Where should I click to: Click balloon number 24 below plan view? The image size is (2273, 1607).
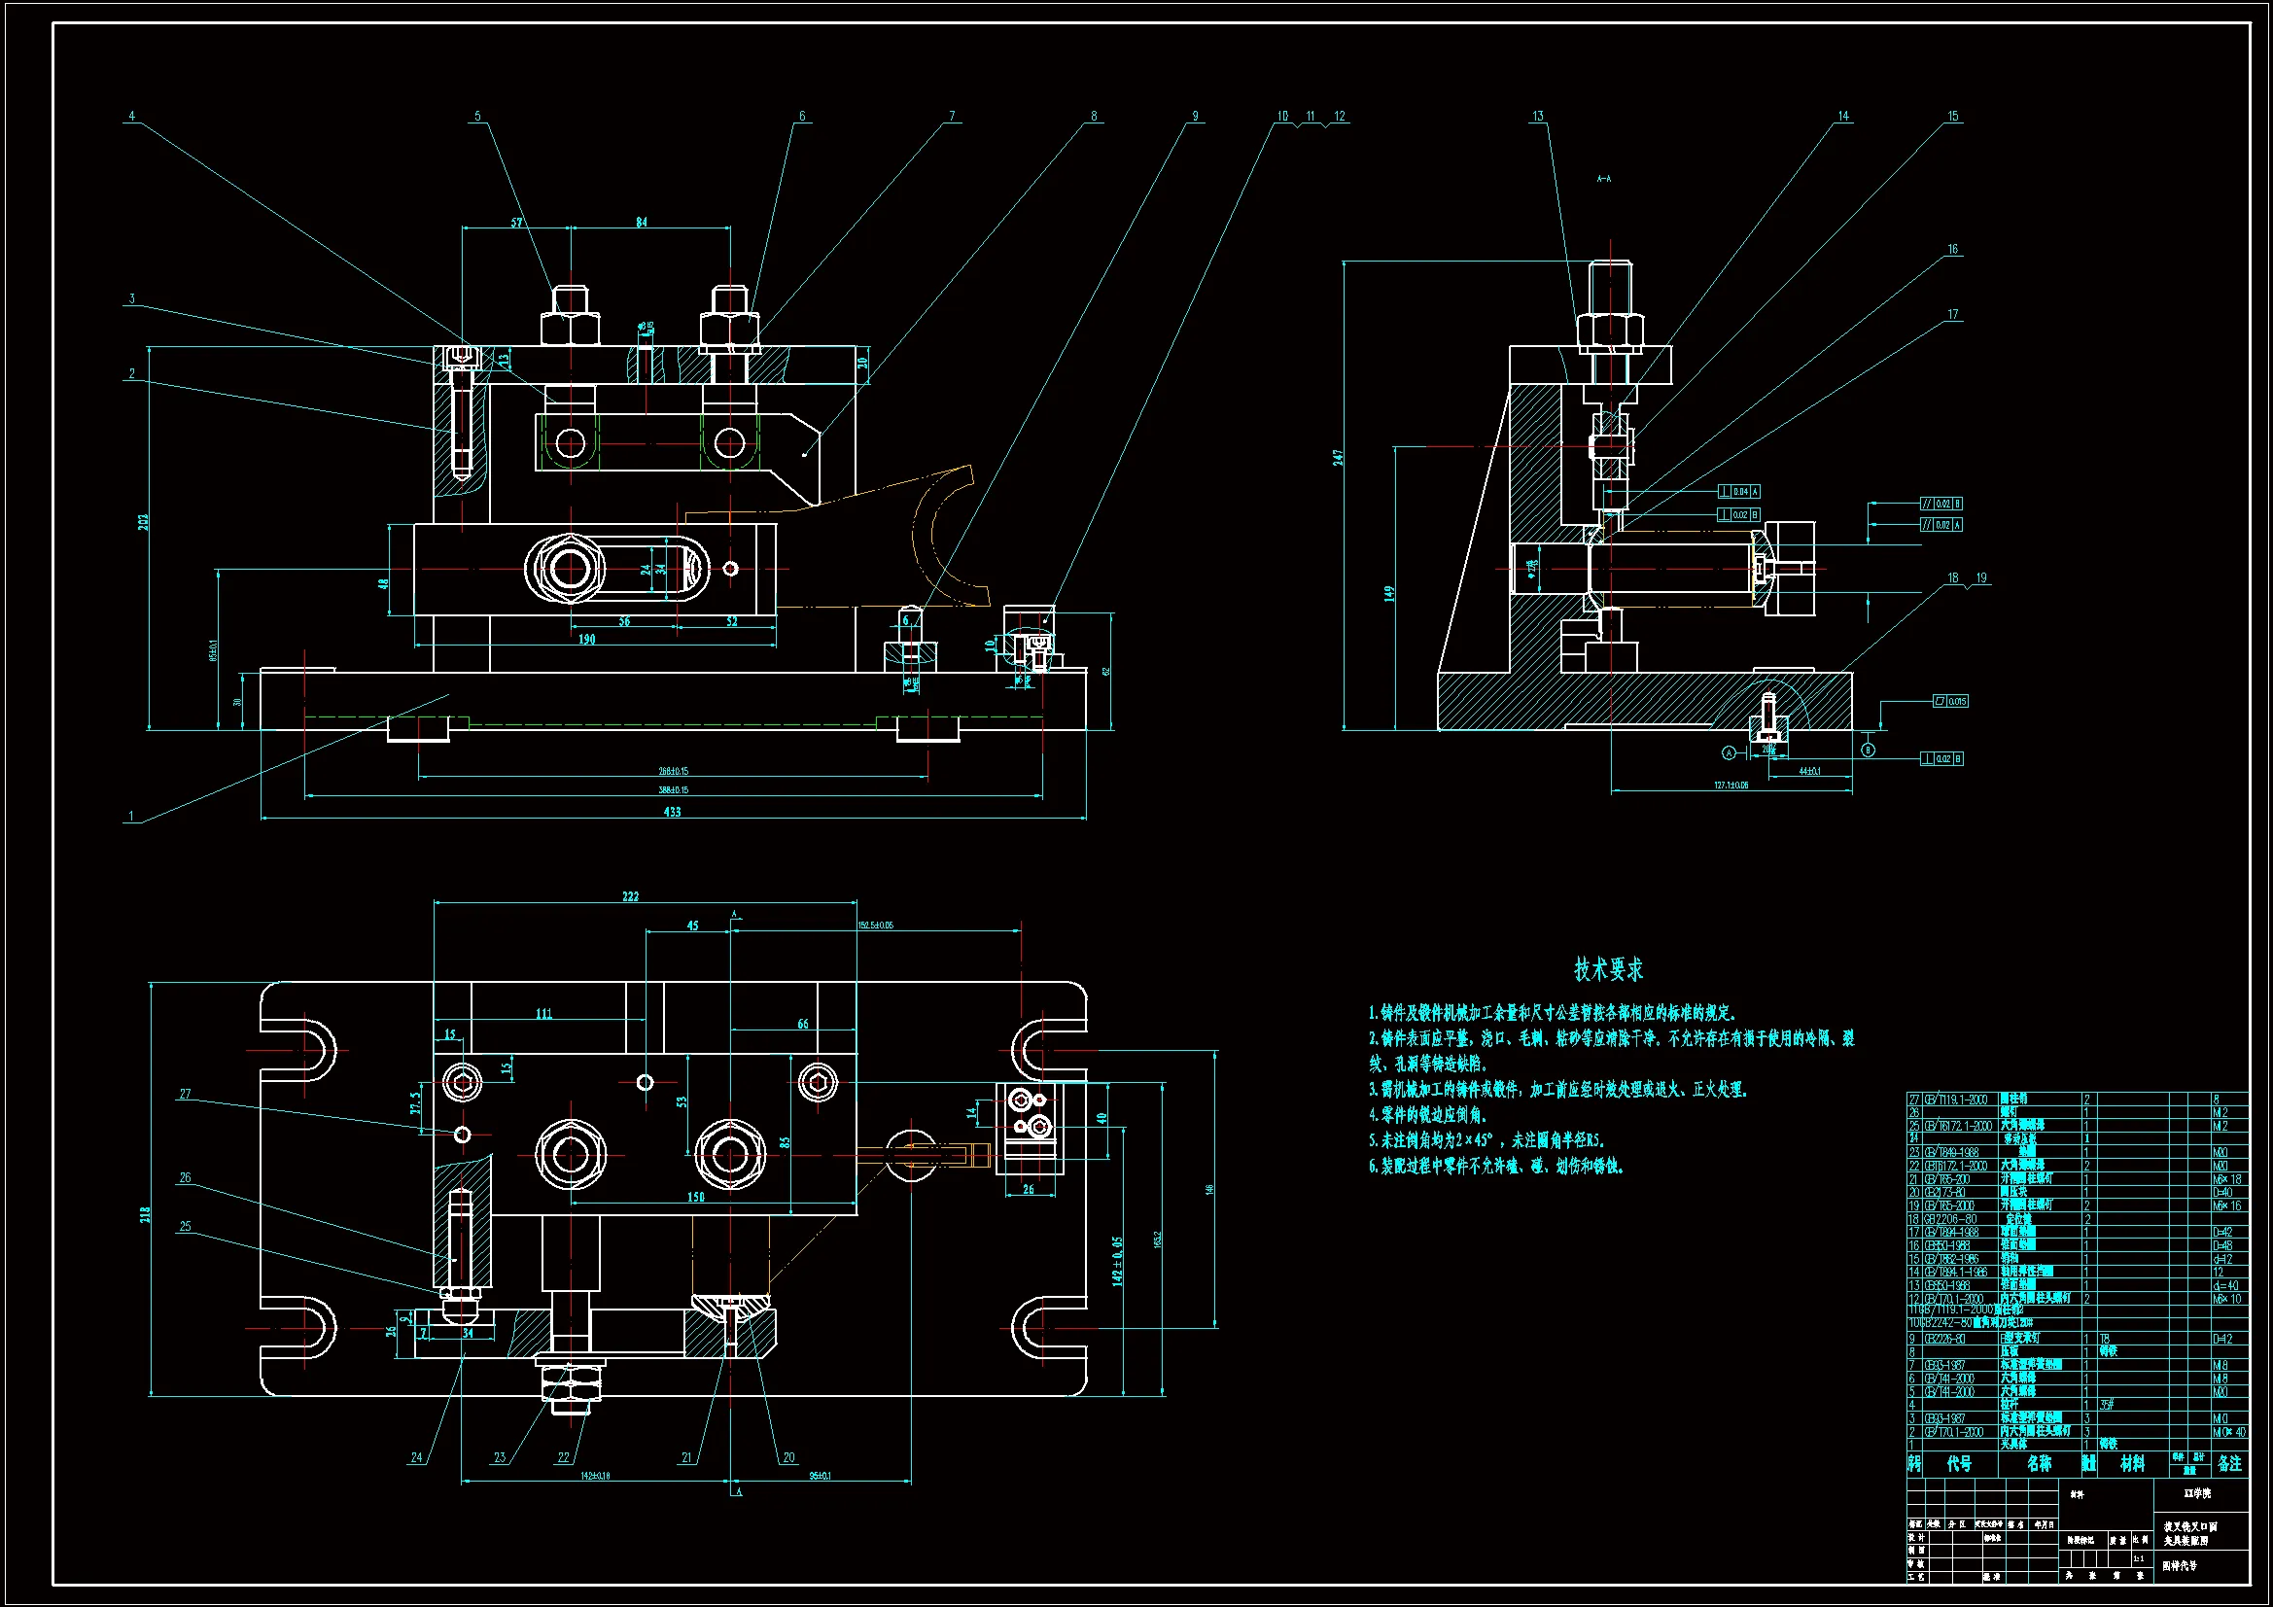tap(416, 1457)
